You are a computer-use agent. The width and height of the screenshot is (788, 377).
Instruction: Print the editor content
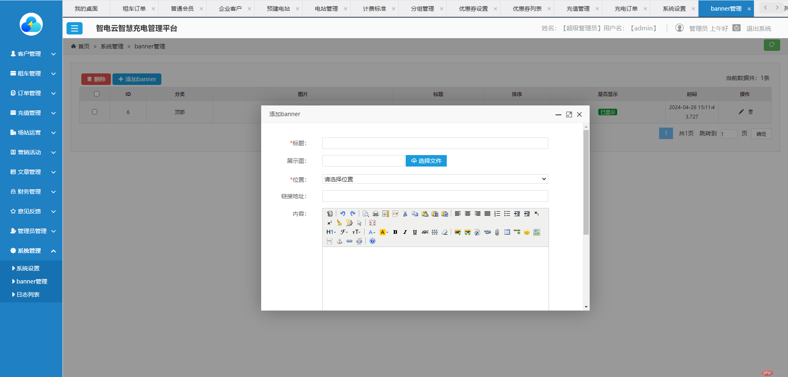375,214
